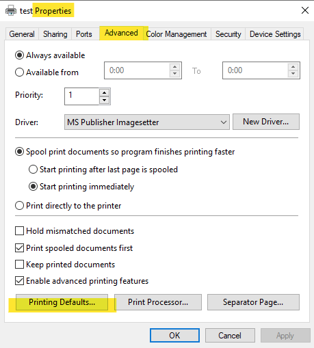Screen dimensions: 314x348
Task: Open the Ports tab
Action: point(84,34)
